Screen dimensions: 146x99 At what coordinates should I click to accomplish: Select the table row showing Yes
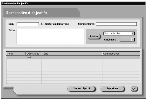tap(73, 57)
